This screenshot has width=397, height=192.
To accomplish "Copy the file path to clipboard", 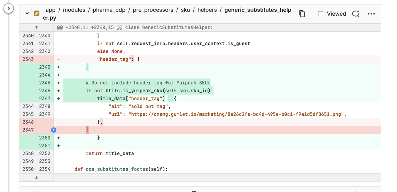I will 302,14.
